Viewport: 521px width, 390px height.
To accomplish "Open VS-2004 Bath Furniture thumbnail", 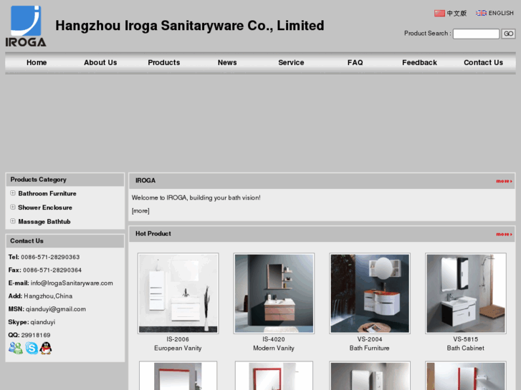I will tap(370, 293).
